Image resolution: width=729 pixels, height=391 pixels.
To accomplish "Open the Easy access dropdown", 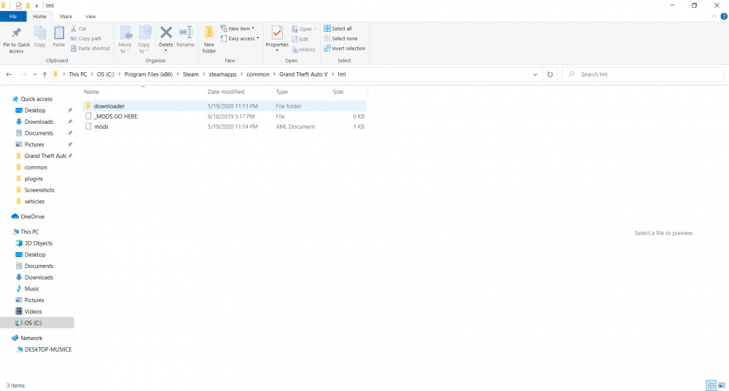I will coord(240,39).
